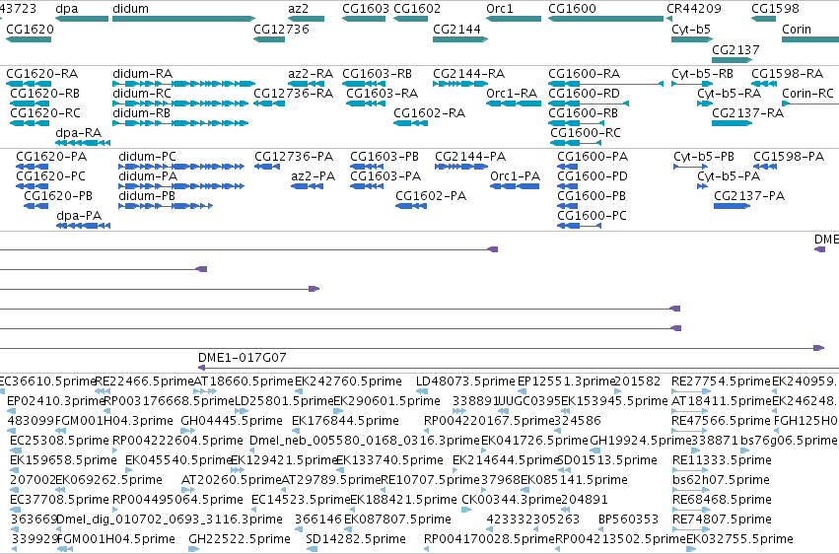Click the Orc1 gene feature
Screen dimensions: 839x554
514,19
